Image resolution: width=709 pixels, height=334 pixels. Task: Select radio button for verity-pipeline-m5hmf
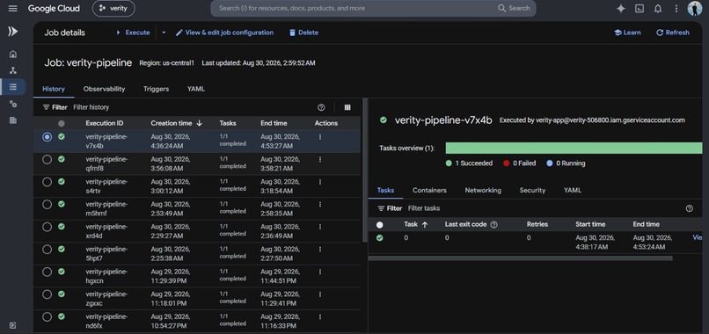(47, 205)
